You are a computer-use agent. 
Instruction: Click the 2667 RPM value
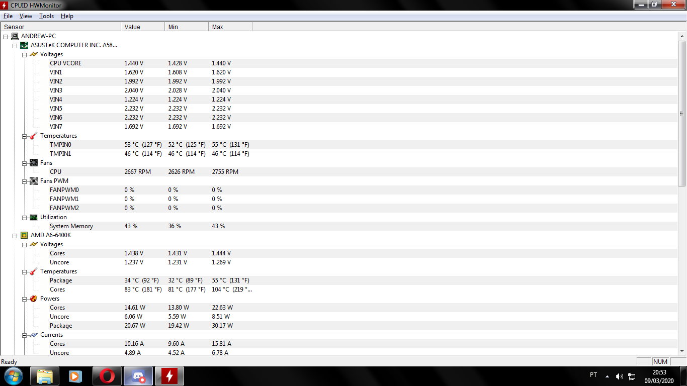[x=138, y=172]
